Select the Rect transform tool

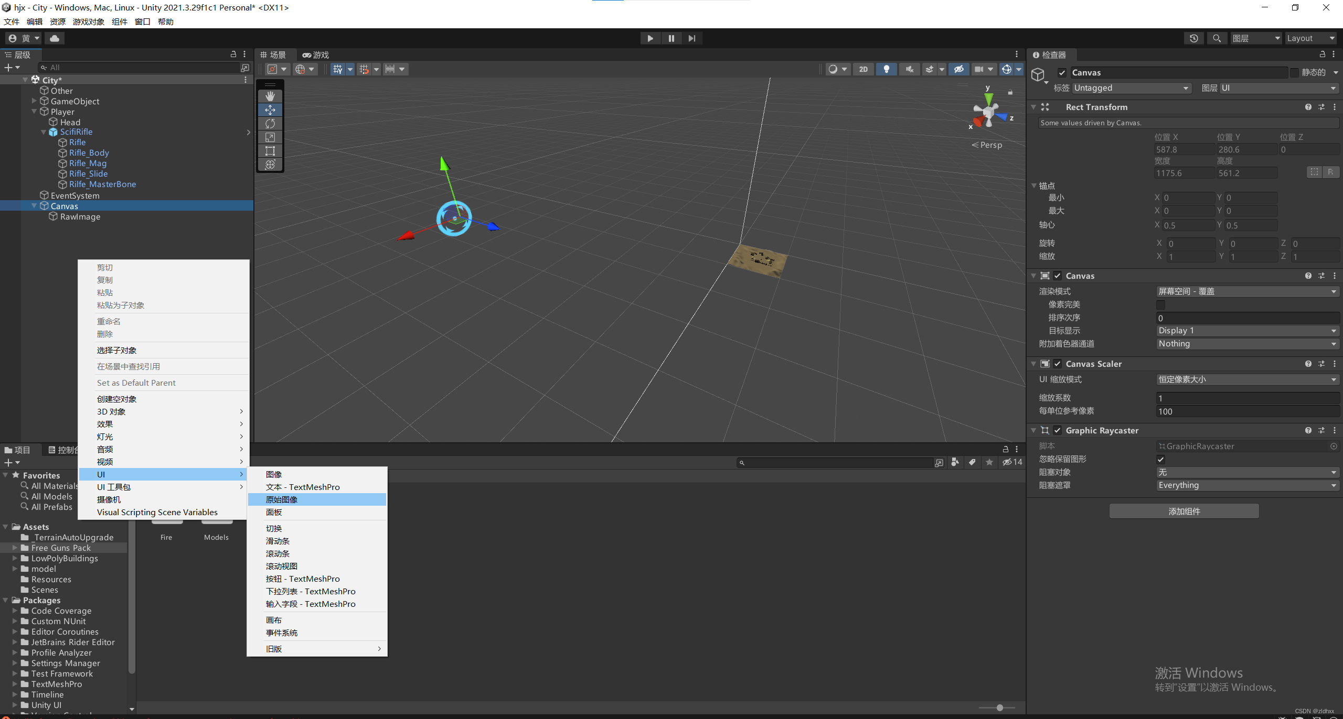point(270,151)
